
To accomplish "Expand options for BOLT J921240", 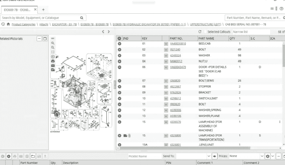I will [166, 50].
